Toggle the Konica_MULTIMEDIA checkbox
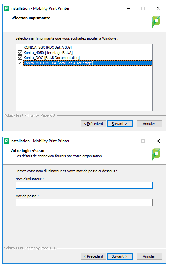The width and height of the screenshot is (169, 266). (x=20, y=63)
